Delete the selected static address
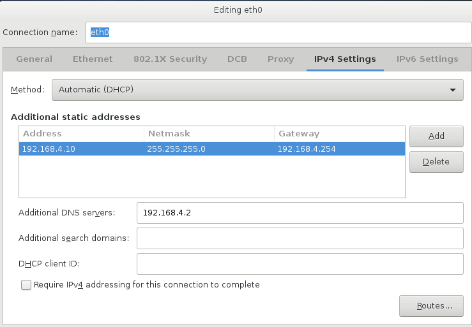The width and height of the screenshot is (472, 327). [436, 162]
